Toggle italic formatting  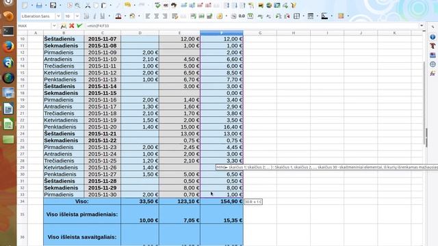pyautogui.click(x=94, y=16)
